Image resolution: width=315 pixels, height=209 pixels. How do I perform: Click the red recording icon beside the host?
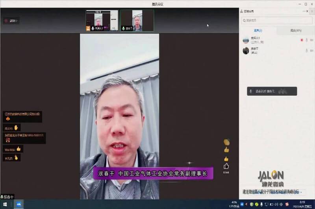pyautogui.click(x=302, y=40)
